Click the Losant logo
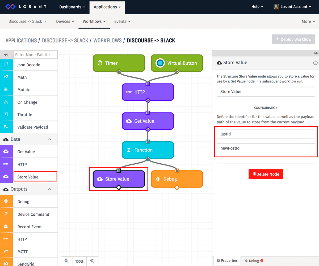 point(26,7)
